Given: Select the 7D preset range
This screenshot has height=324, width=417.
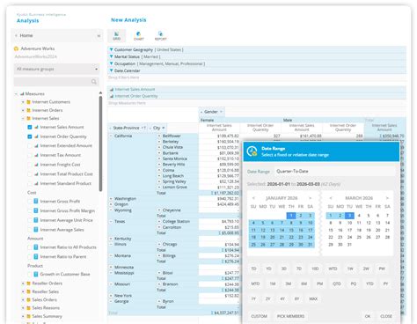Looking at the screenshot, I should 299,269.
